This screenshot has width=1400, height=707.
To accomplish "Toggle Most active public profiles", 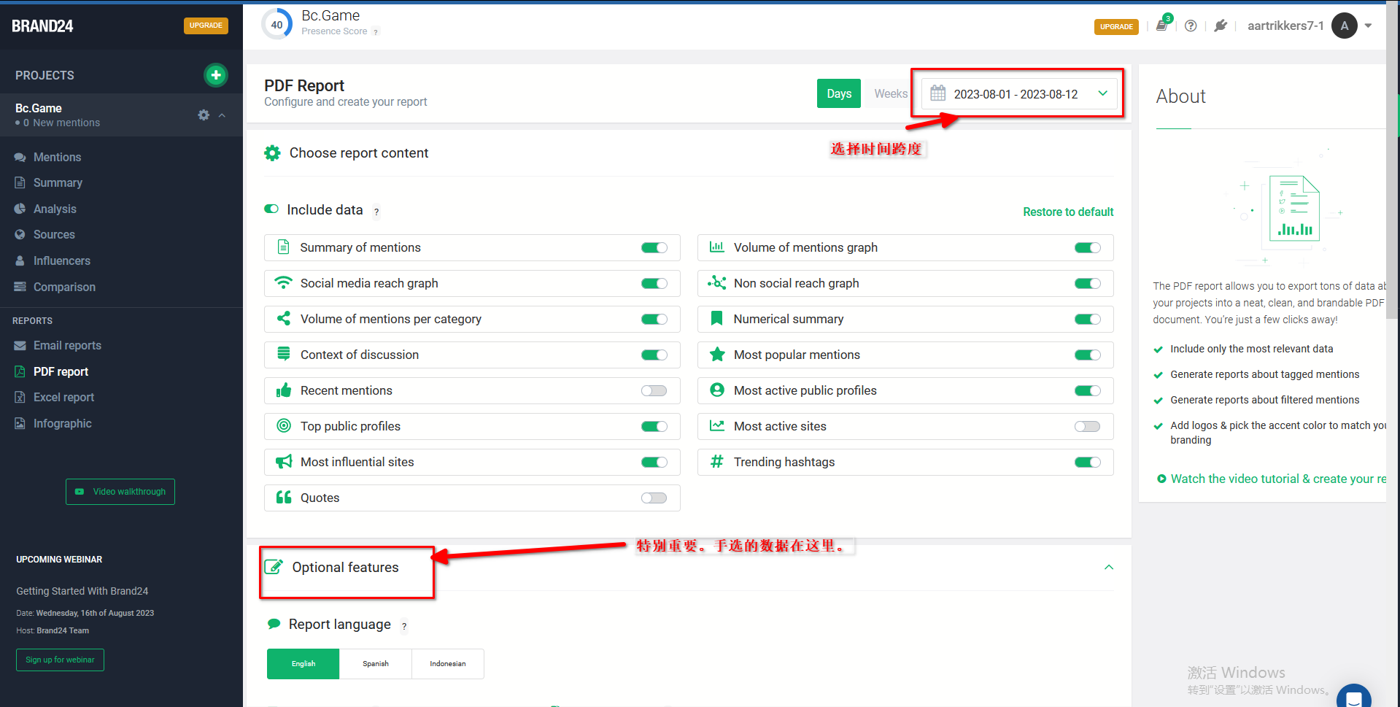I will pos(1088,391).
